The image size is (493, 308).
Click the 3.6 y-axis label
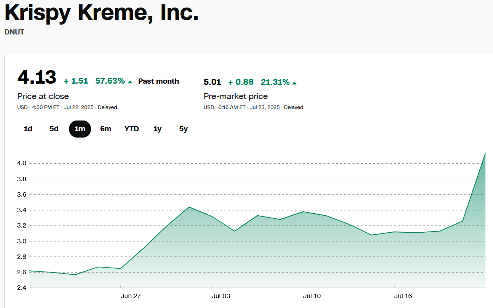point(22,195)
